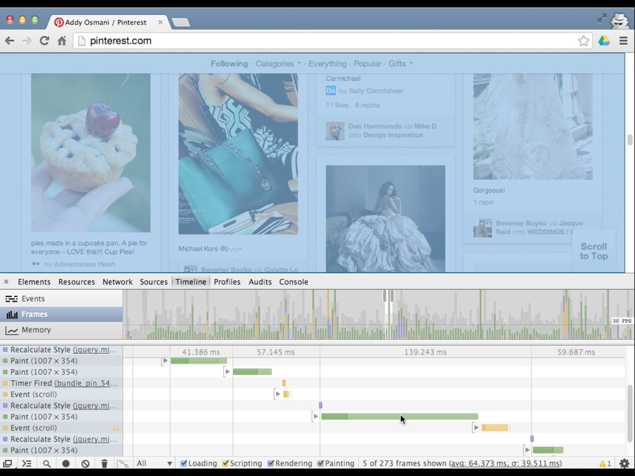Reload the page in Chrome toolbar
The width and height of the screenshot is (635, 476).
pyautogui.click(x=44, y=41)
